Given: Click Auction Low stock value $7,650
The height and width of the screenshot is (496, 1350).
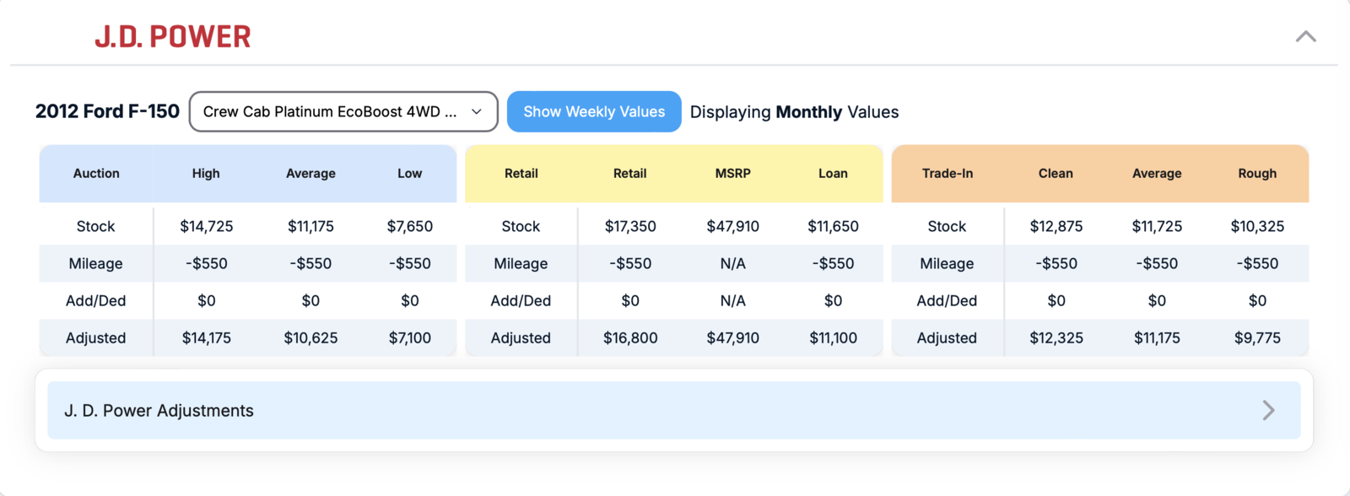Looking at the screenshot, I should pyautogui.click(x=409, y=227).
